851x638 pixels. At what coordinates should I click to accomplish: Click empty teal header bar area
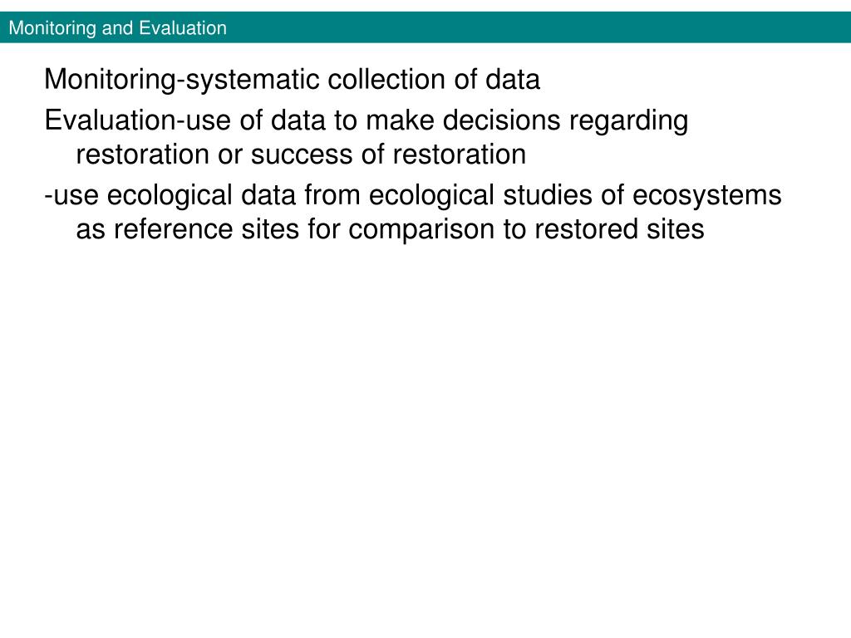click(x=538, y=27)
